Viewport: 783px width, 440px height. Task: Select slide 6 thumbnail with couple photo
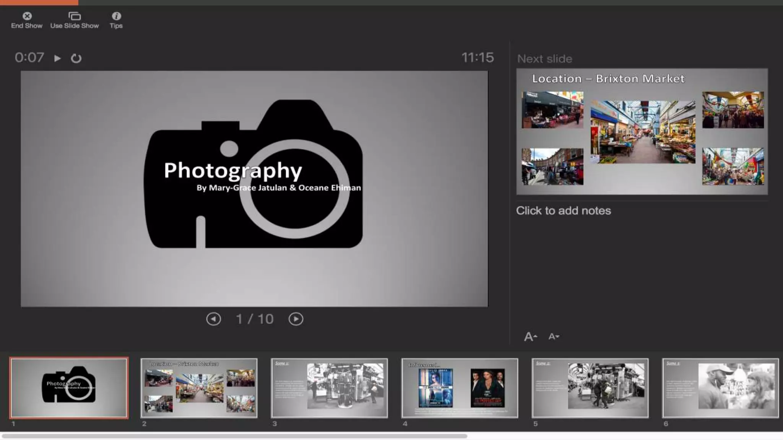click(x=720, y=388)
